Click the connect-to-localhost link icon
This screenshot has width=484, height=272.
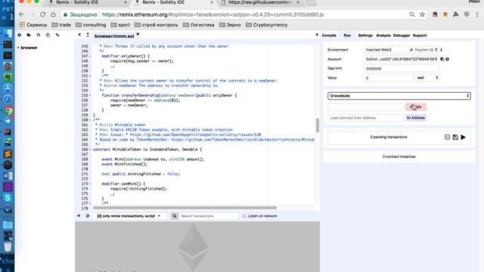tap(57, 35)
